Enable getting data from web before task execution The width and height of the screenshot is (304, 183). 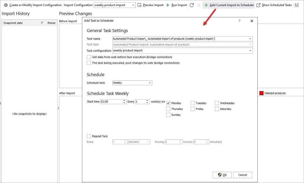89,57
